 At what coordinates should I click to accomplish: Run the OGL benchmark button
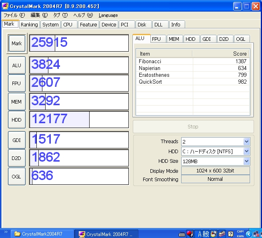point(17,176)
